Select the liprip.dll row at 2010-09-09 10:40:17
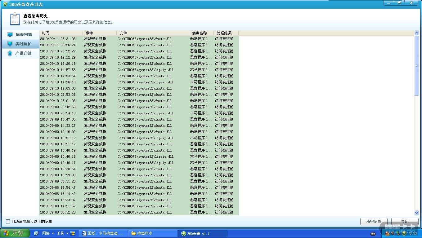This screenshot has width=422, height=238. (x=139, y=163)
